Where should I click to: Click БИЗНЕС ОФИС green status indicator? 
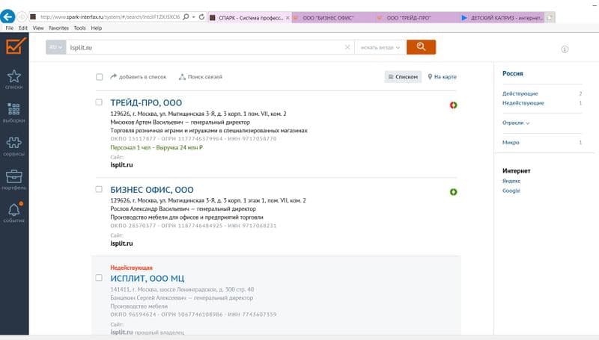[x=454, y=192]
